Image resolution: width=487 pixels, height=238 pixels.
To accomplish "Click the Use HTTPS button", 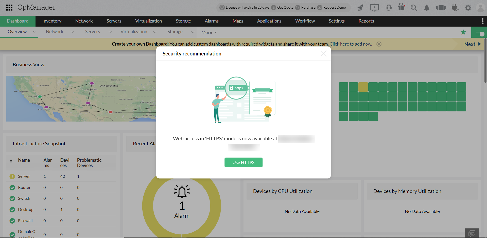I will click(x=243, y=163).
